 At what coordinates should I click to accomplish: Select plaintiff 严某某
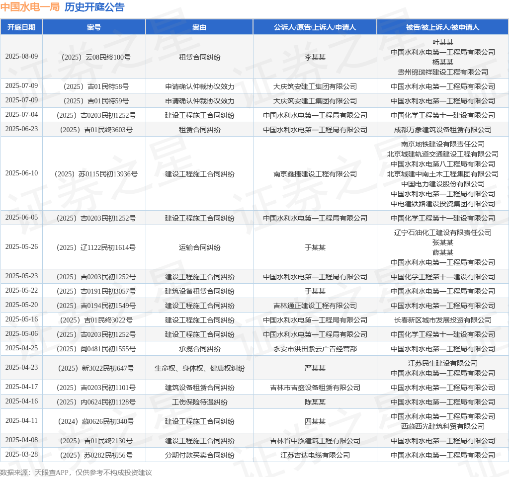tap(315, 369)
